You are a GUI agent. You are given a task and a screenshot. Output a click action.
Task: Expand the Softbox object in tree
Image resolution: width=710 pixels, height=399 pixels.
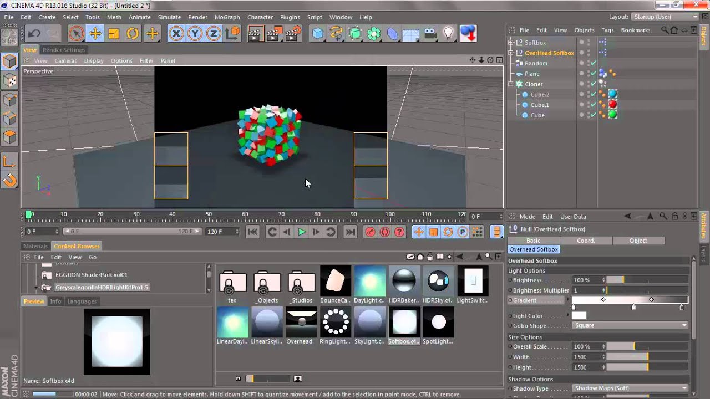pos(511,43)
